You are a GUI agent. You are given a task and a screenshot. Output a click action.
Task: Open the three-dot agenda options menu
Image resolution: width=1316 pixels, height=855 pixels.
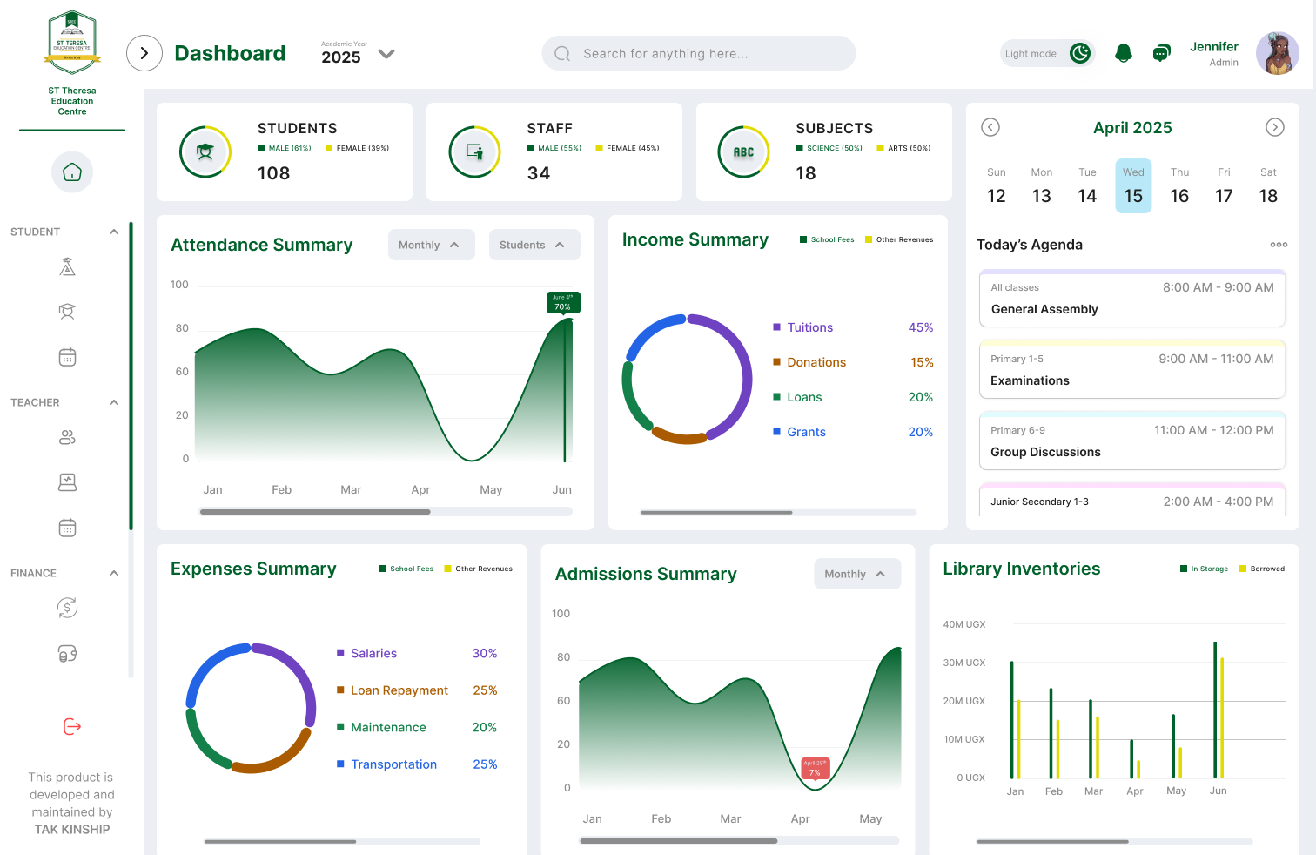[1279, 245]
